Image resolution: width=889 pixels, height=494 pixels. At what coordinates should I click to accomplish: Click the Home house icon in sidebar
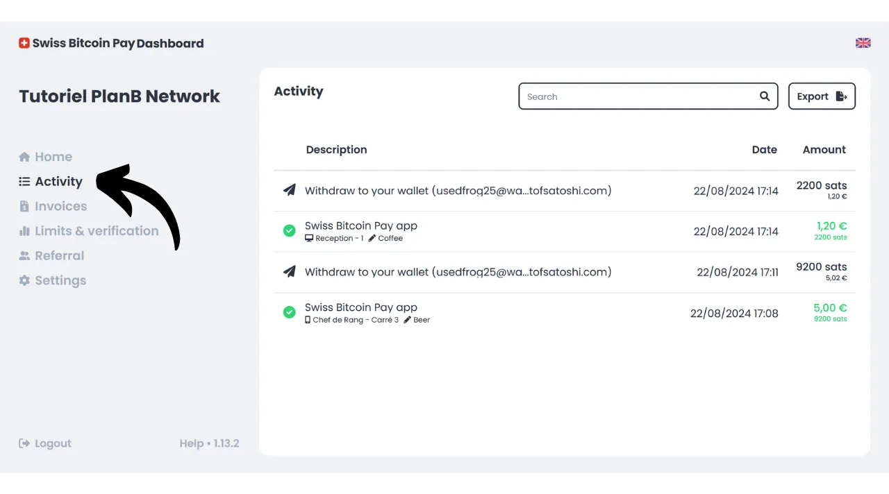(24, 157)
